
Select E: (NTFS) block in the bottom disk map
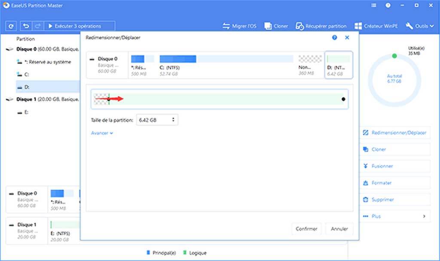click(65, 231)
